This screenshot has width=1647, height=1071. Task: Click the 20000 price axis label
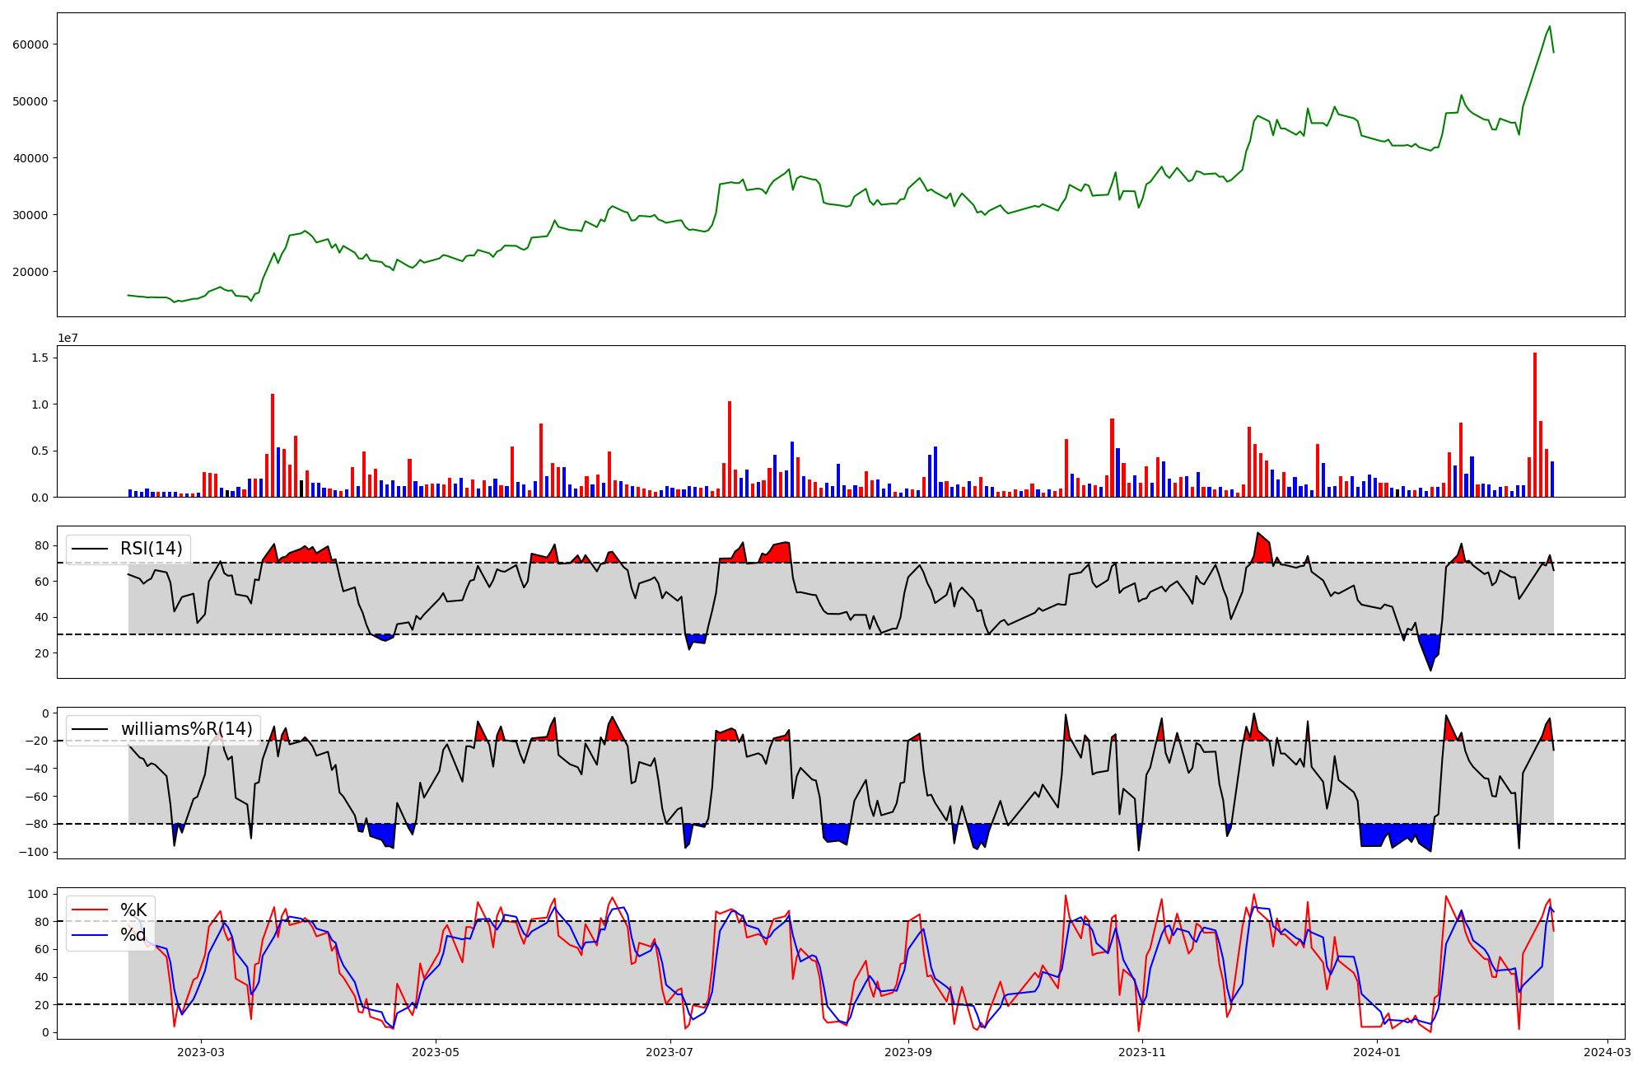tap(30, 272)
